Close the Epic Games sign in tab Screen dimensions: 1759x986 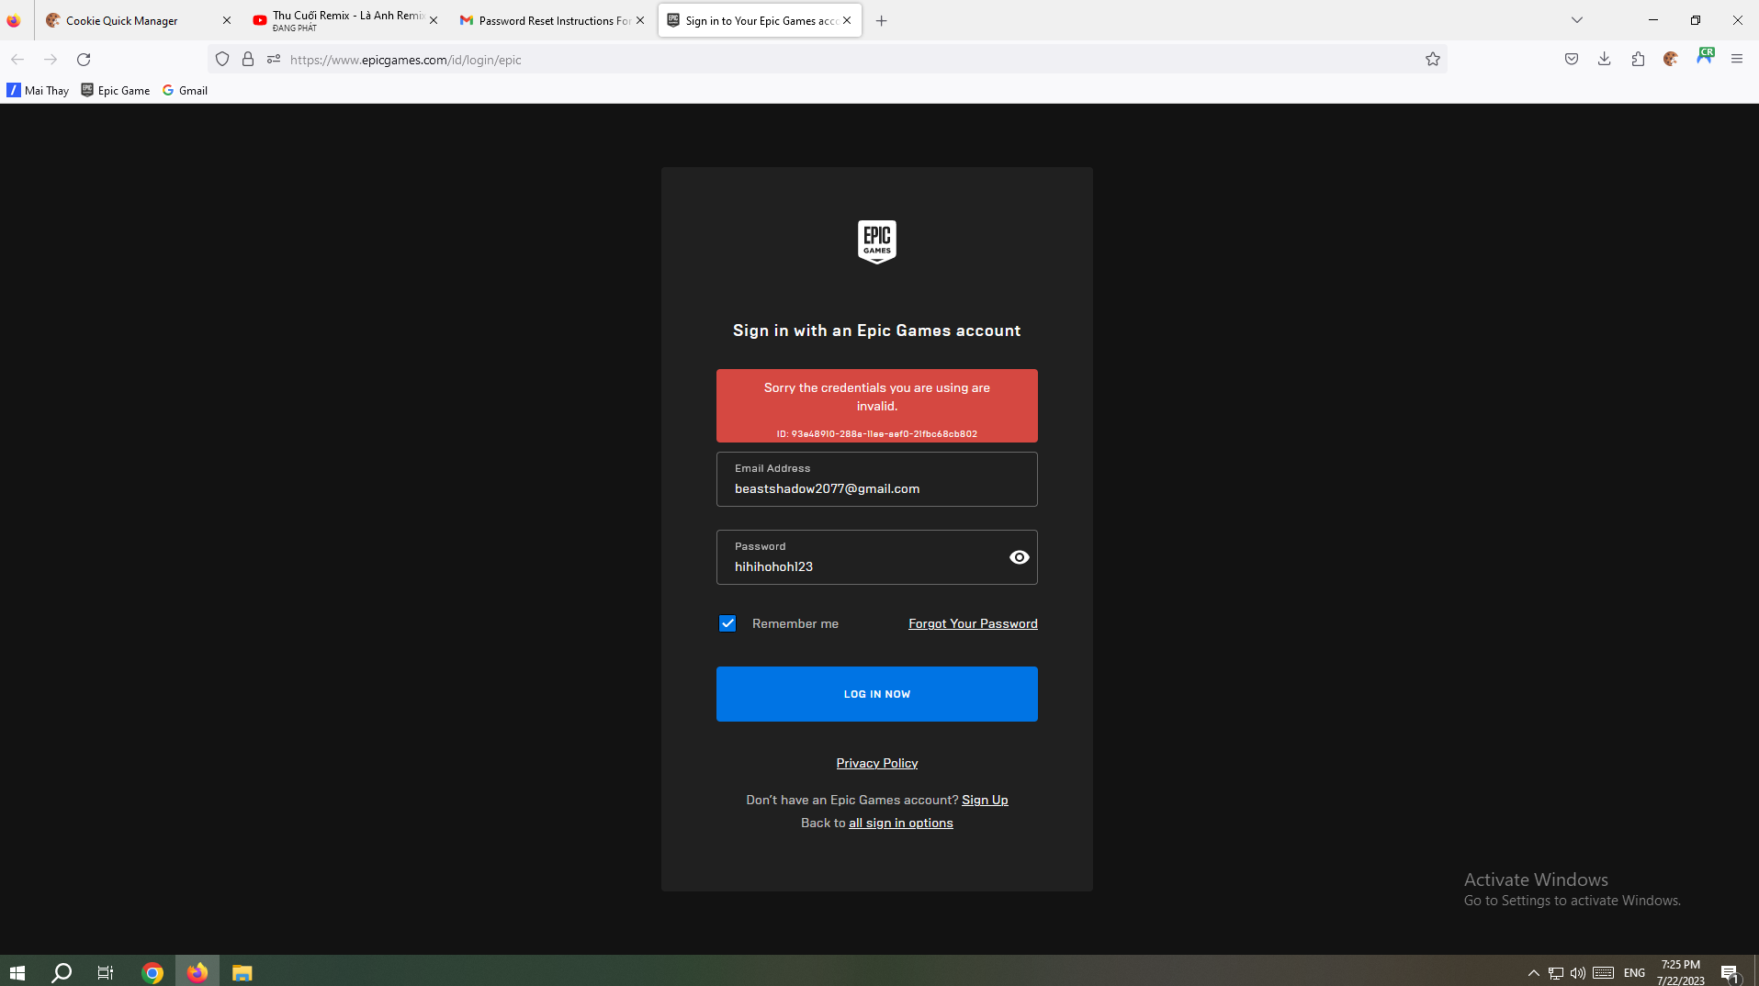(x=847, y=20)
